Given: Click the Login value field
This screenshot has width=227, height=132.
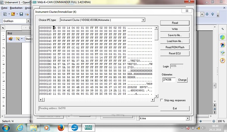Looking at the screenshot, I should [x=177, y=66].
